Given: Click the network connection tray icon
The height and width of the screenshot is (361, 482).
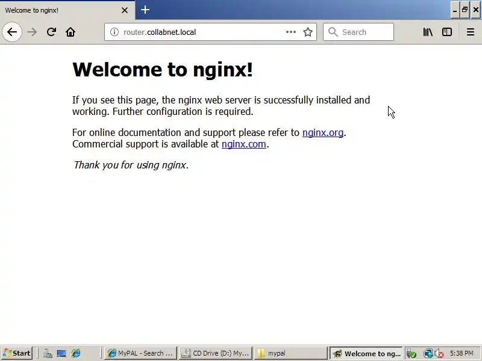Looking at the screenshot, I should (x=428, y=354).
